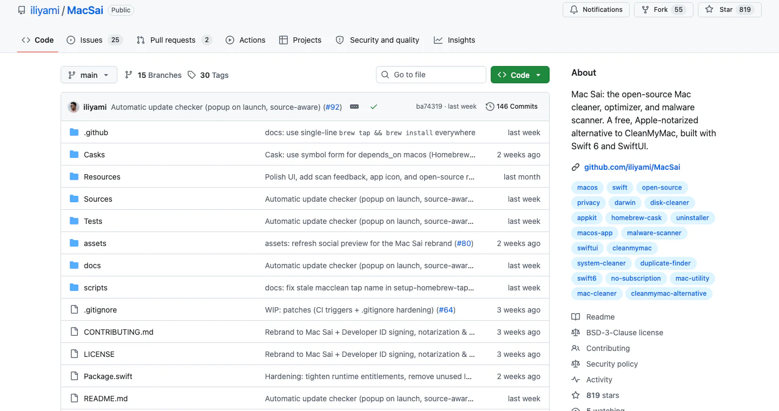Open the Pull requests tab

(x=174, y=40)
